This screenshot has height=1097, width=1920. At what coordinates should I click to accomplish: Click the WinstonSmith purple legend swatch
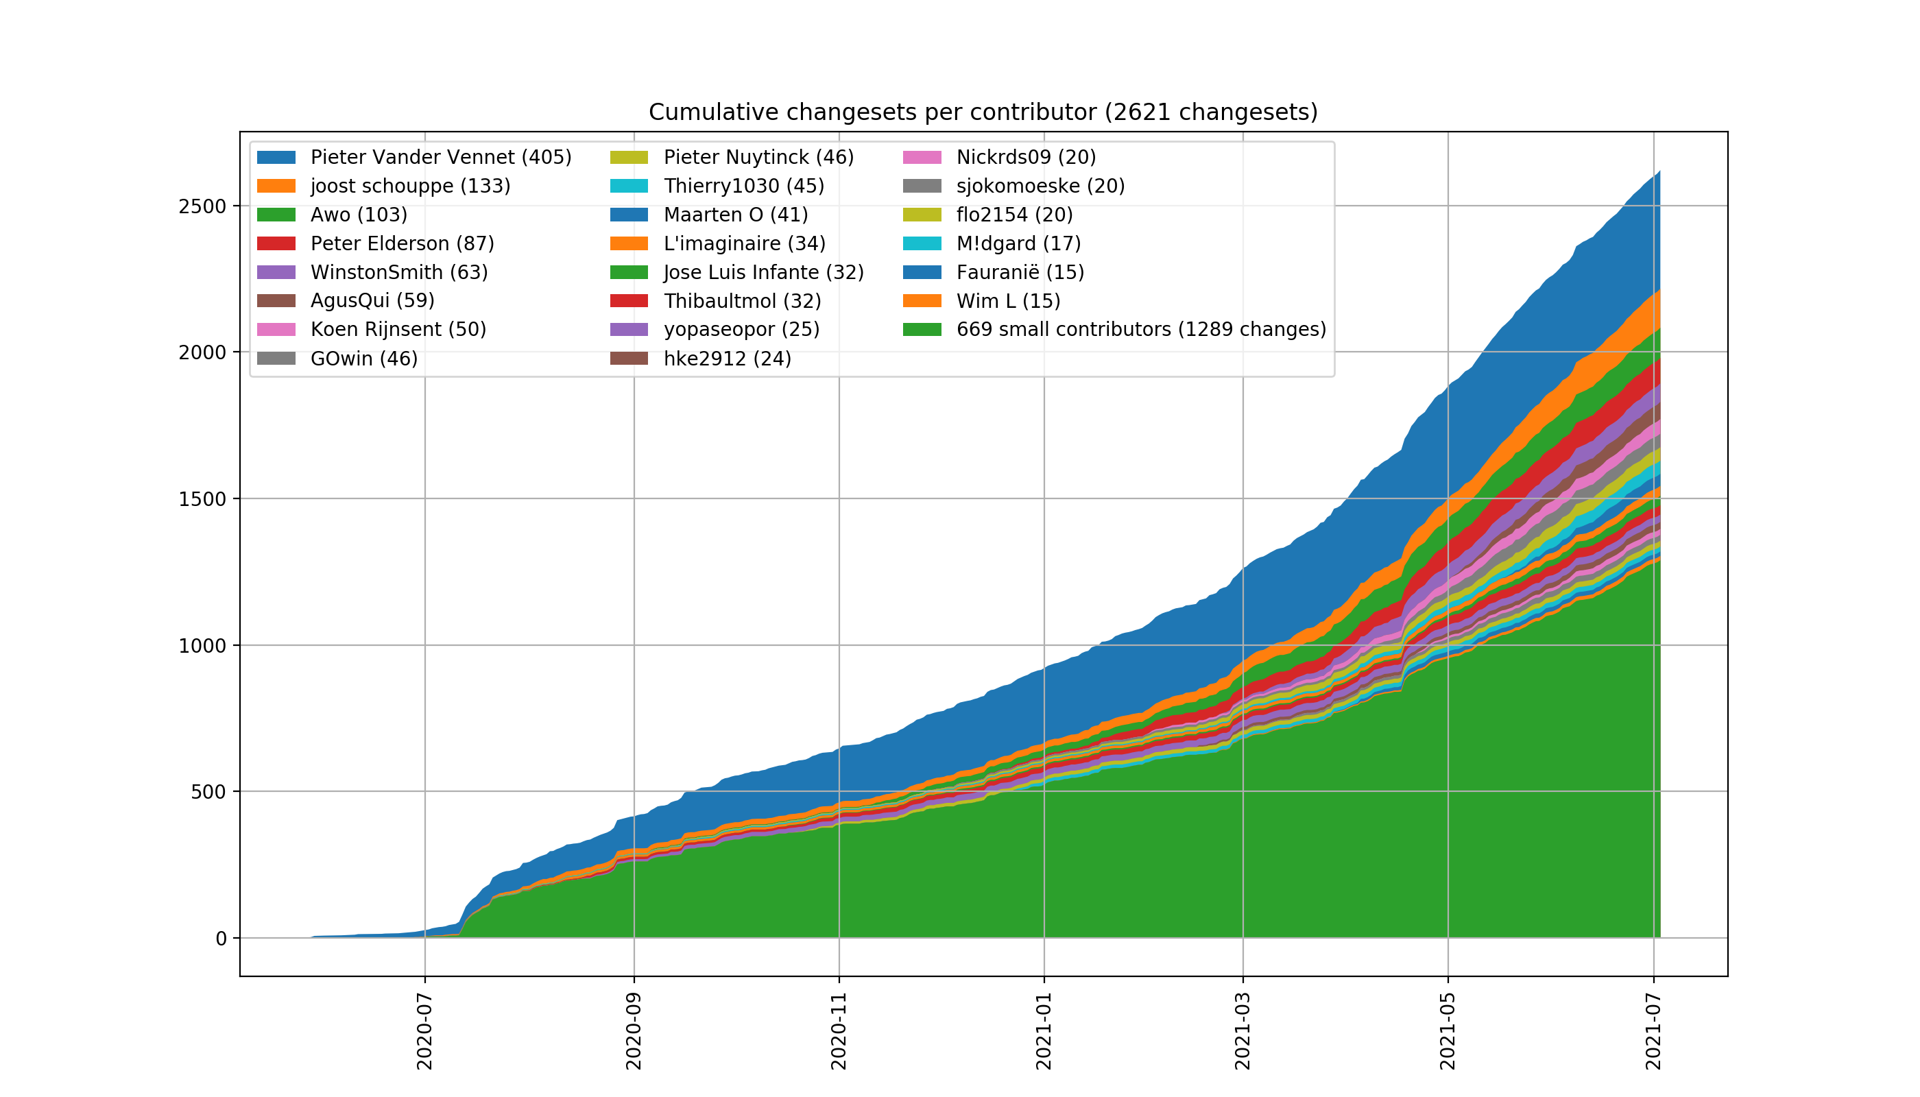click(x=276, y=272)
